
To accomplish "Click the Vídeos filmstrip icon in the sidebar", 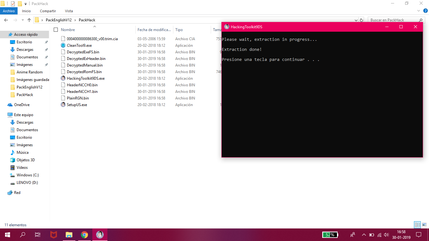I will [x=13, y=168].
